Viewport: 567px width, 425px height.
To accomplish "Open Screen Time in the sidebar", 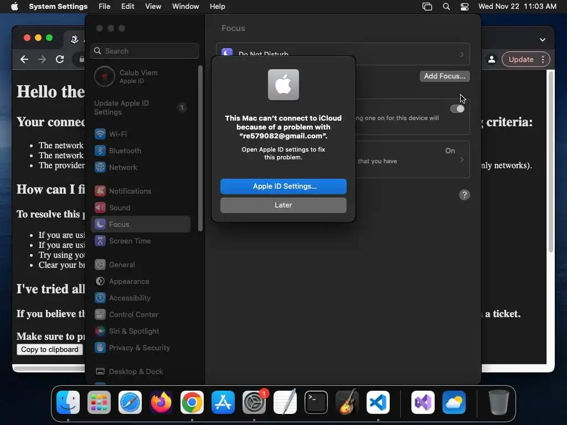I will click(140, 241).
